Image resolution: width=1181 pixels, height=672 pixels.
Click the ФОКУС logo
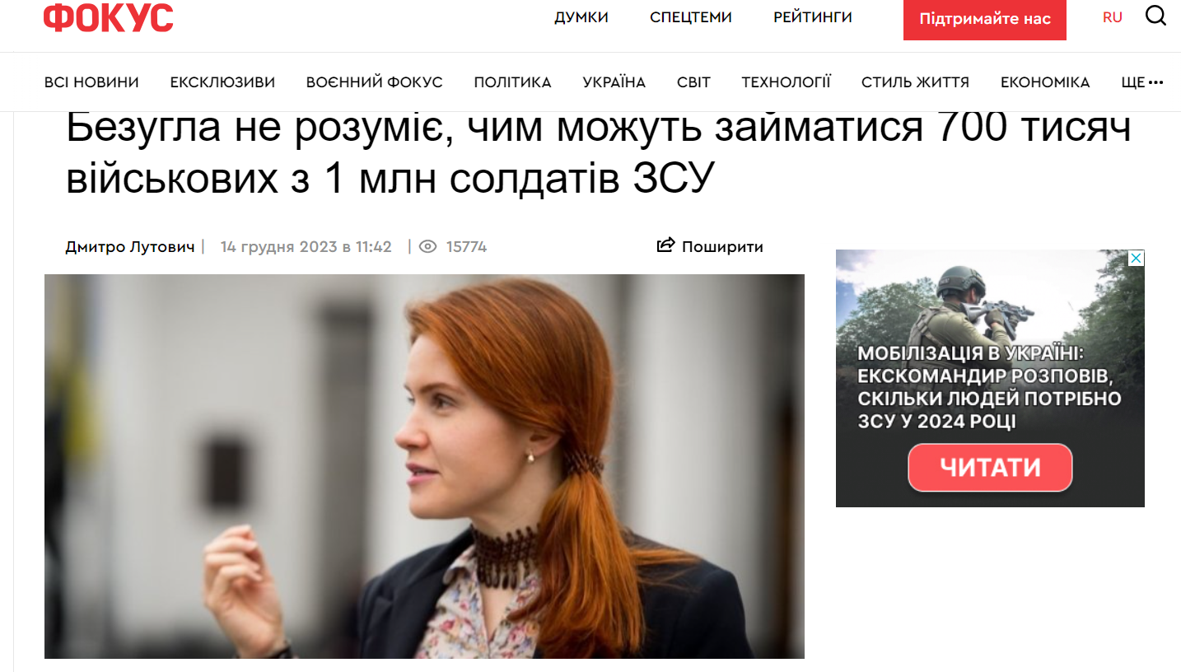tap(109, 17)
